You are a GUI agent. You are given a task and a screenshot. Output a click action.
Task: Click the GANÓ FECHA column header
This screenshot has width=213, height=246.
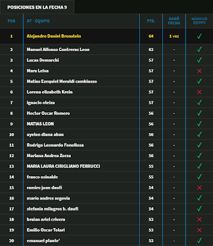[x=174, y=21]
